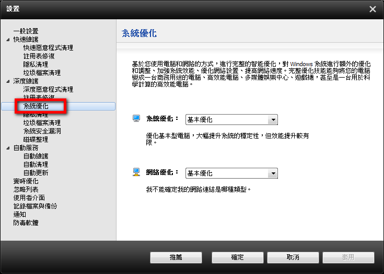Open 忽略列表 settings
This screenshot has width=384, height=274.
tap(26, 190)
